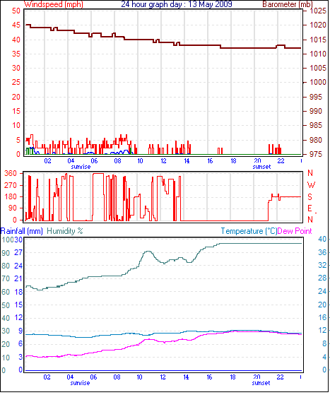Select the Humidity % legend label
The height and width of the screenshot is (395, 330).
pos(65,231)
